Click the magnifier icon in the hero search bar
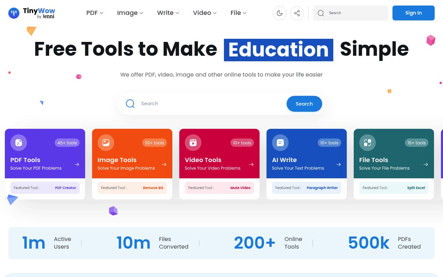This screenshot has width=443, height=277. click(x=130, y=104)
